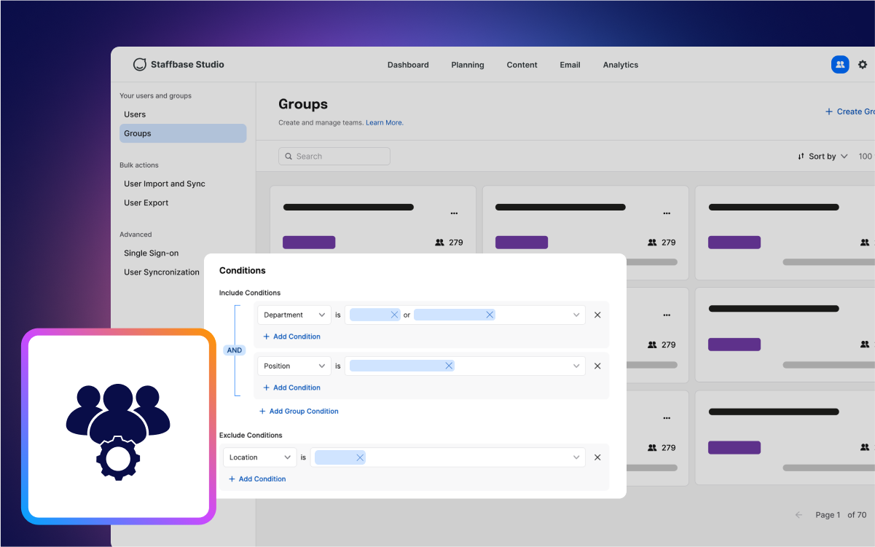Open the Position attribute dropdown
The height and width of the screenshot is (547, 875).
(294, 366)
